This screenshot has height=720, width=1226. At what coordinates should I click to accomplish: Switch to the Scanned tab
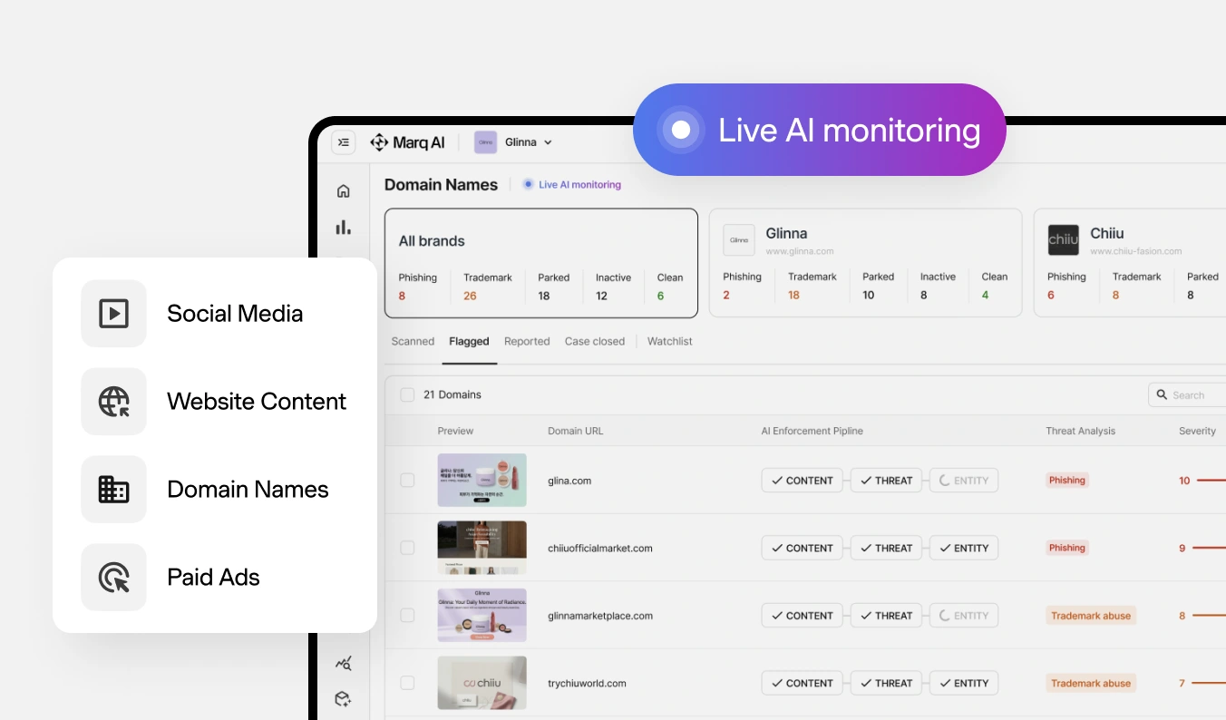(x=413, y=342)
